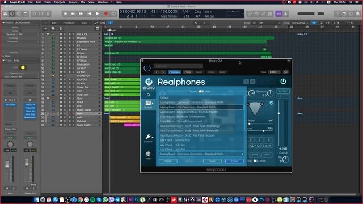This screenshot has width=363, height=204.
Task: Toggle the Metronome click button
Action: coord(286,14)
